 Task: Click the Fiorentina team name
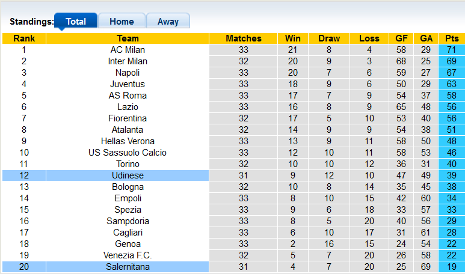128,118
